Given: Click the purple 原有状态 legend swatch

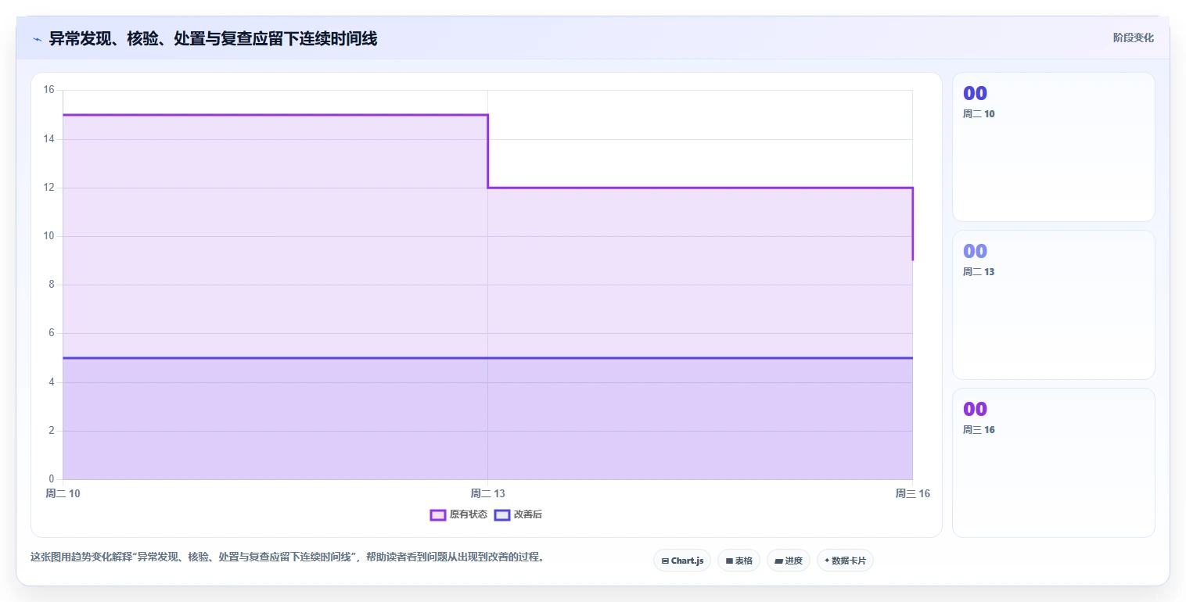Looking at the screenshot, I should [438, 514].
